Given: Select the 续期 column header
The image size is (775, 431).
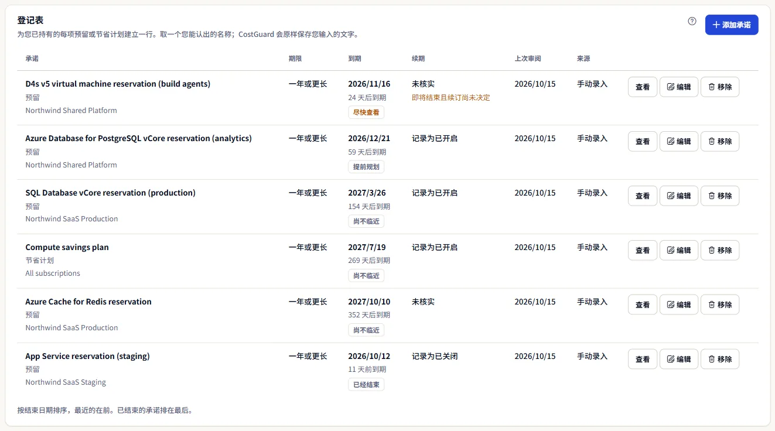Looking at the screenshot, I should (418, 59).
